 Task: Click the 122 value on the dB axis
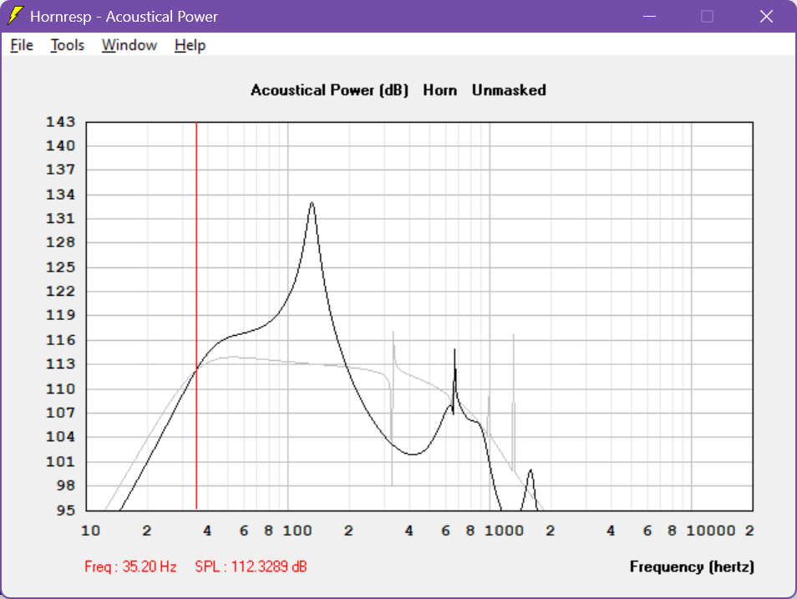coord(60,292)
